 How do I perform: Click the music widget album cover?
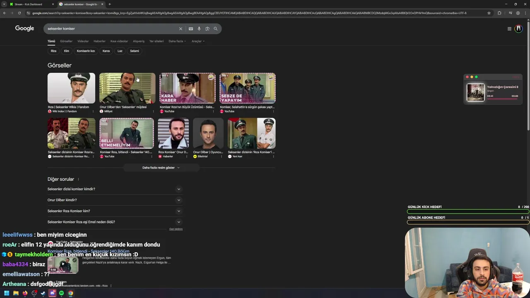[475, 92]
